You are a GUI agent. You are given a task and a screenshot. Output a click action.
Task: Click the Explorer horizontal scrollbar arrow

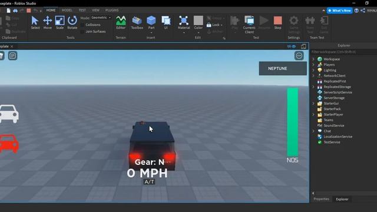313,193
